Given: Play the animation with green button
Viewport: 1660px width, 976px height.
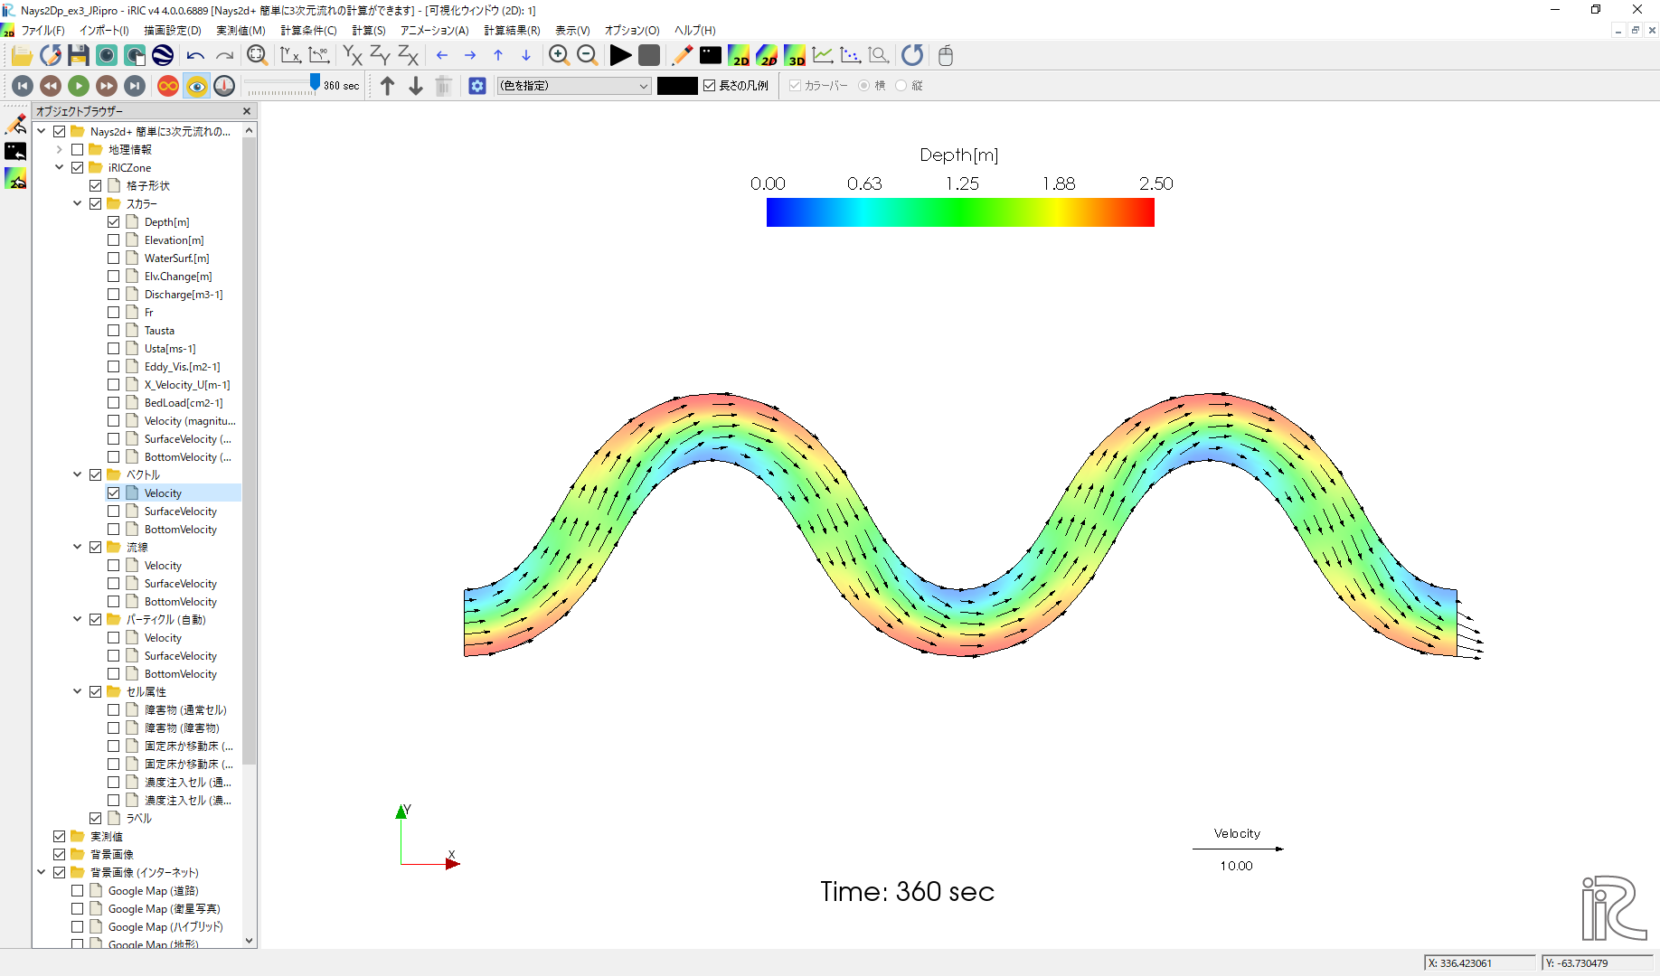Looking at the screenshot, I should (79, 86).
